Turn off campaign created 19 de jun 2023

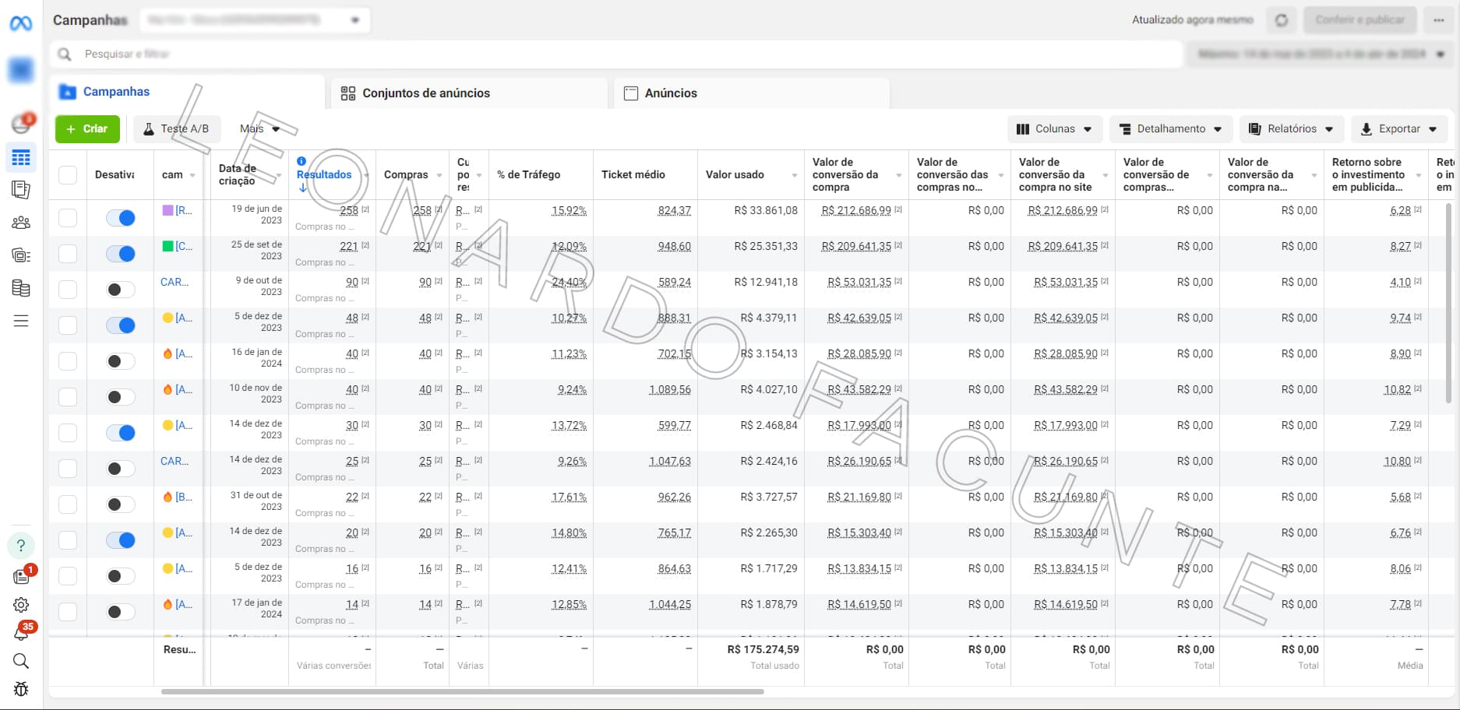coord(121,218)
